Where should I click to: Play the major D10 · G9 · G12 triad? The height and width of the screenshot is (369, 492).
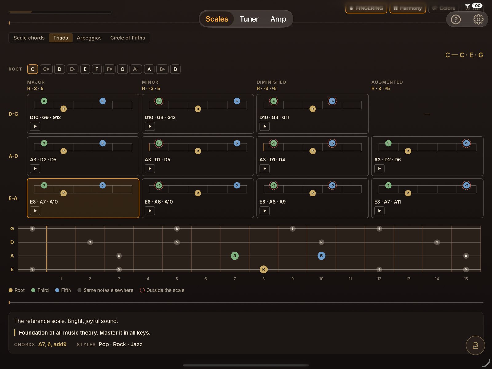tap(35, 126)
